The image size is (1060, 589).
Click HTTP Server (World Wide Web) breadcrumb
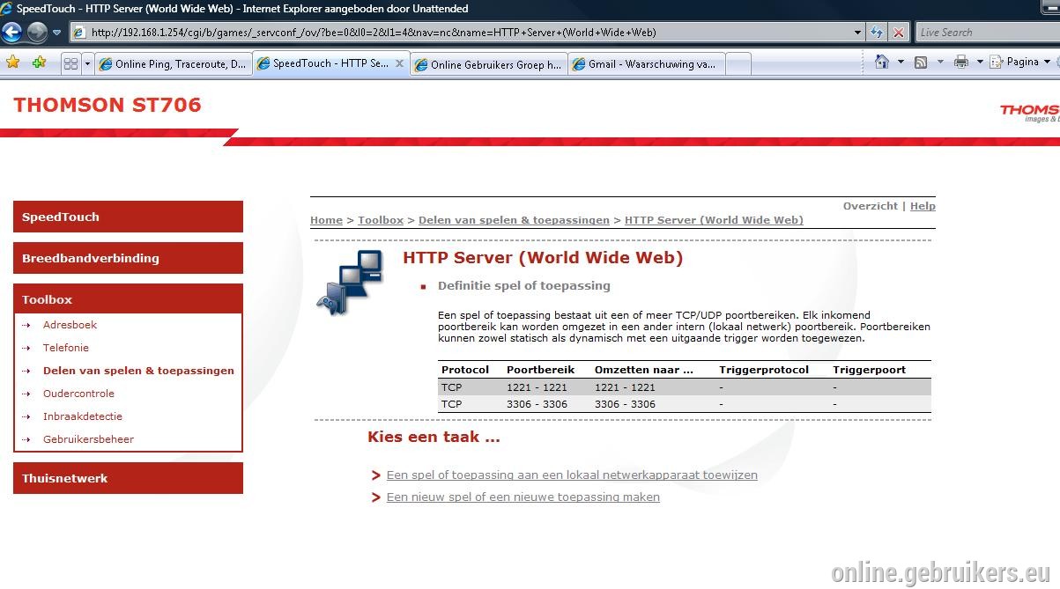[714, 220]
